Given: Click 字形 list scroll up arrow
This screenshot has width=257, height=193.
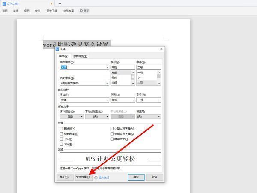Looking at the screenshot, I should coord(133,72).
